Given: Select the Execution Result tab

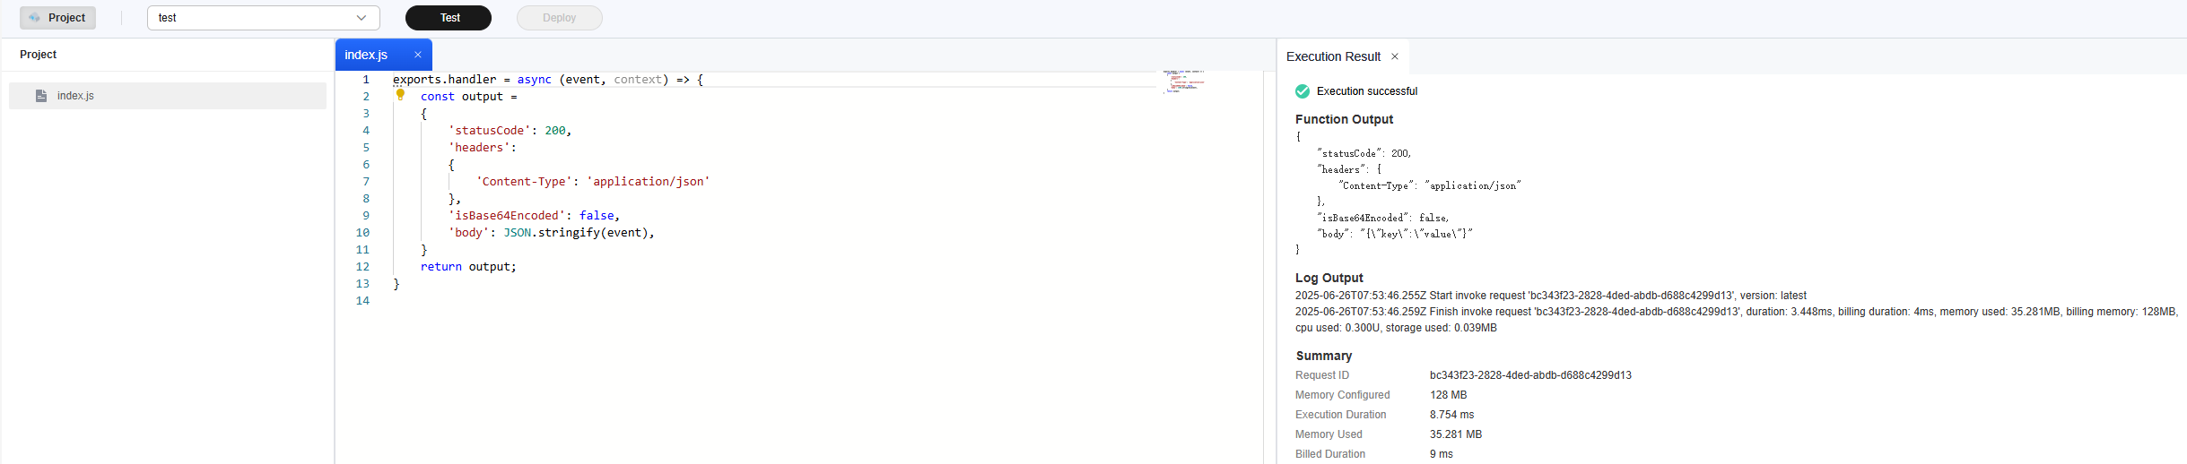Looking at the screenshot, I should (x=1333, y=56).
